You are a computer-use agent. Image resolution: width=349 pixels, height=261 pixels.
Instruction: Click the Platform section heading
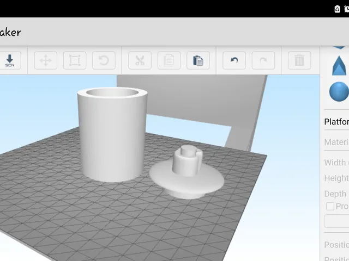coord(336,122)
